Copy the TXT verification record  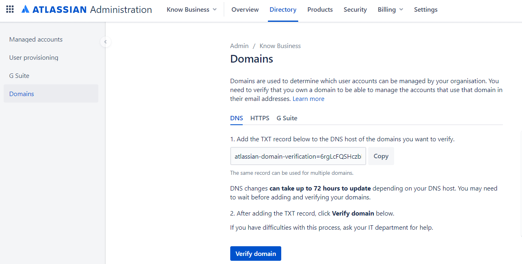click(x=381, y=156)
